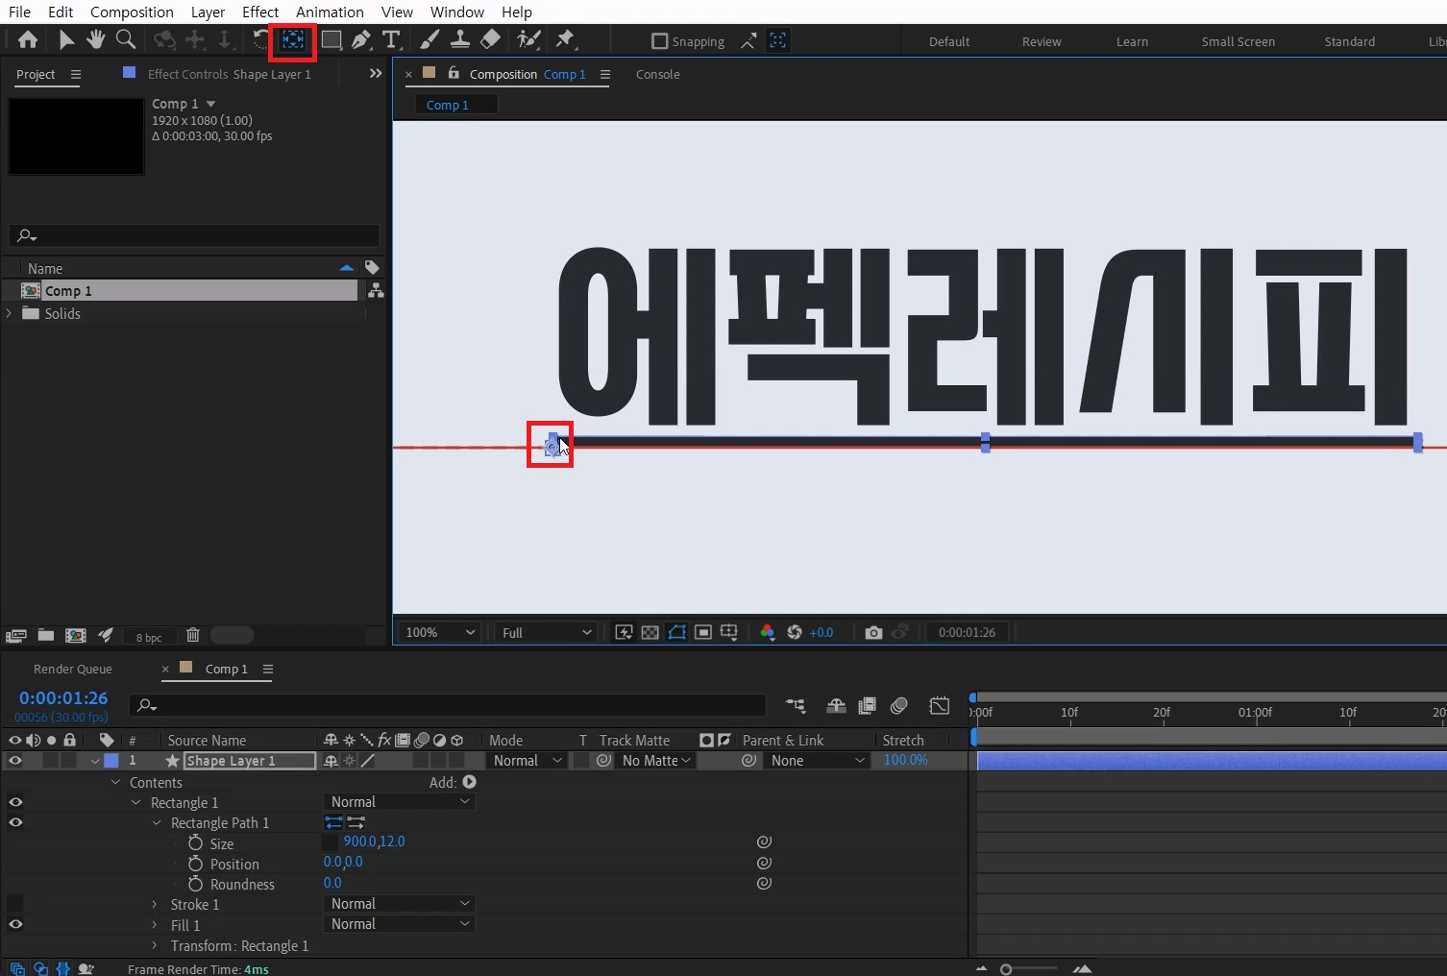Open the Show Channel color icon
Screen dimensions: 1447x976
point(767,632)
